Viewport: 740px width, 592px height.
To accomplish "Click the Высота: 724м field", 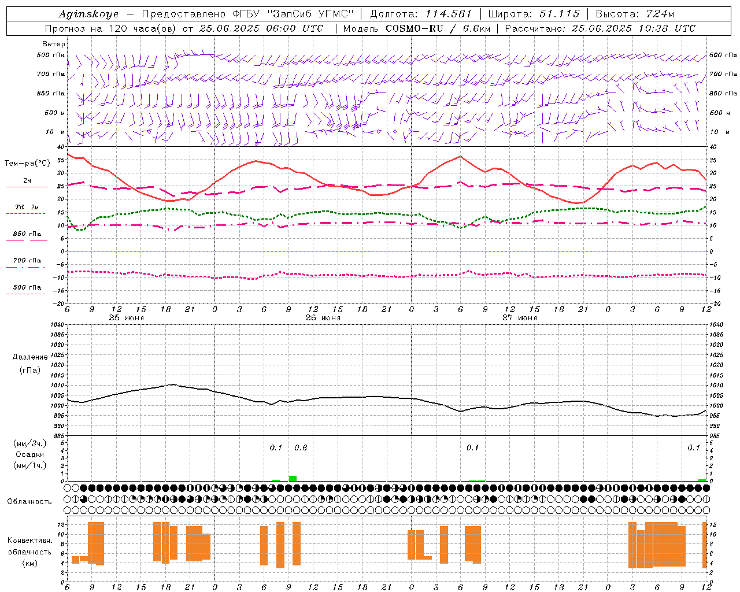I will [x=635, y=14].
